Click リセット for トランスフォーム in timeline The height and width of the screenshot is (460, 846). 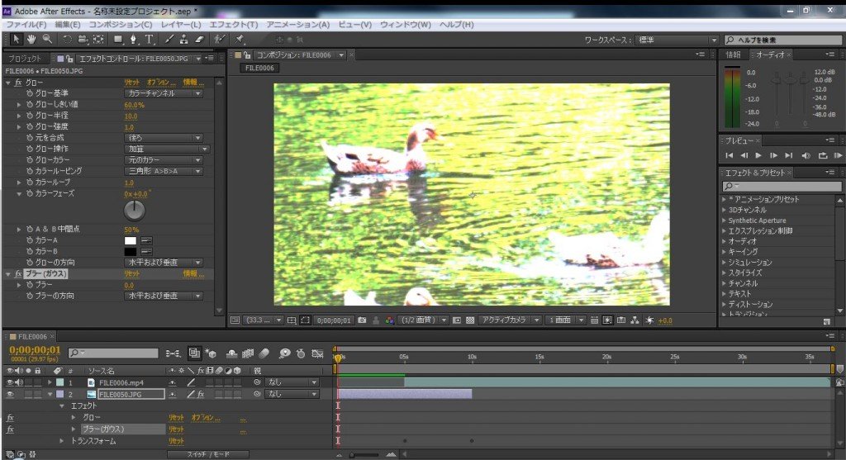coord(176,441)
